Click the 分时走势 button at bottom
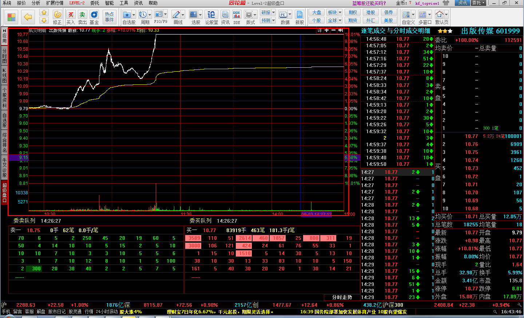The image size is (524, 318). pos(342,297)
